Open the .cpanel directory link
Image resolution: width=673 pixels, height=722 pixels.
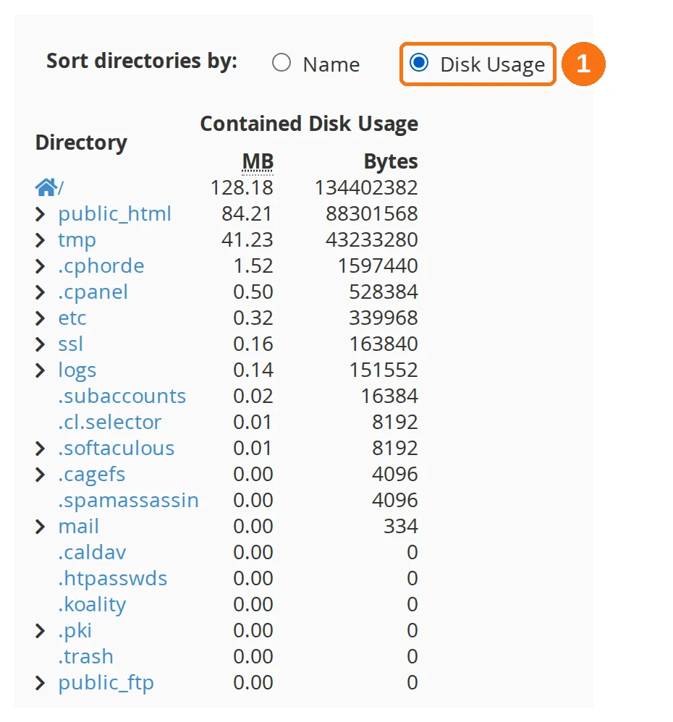pyautogui.click(x=93, y=292)
